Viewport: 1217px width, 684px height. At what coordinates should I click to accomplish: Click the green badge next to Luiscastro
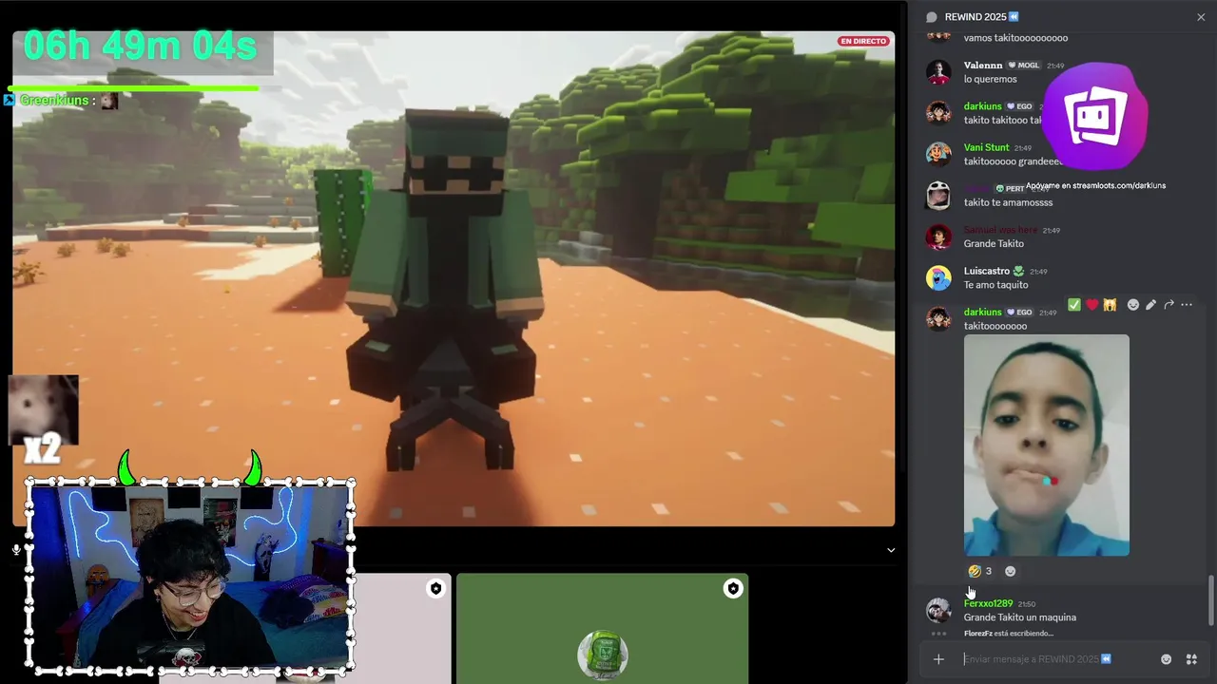pos(1018,271)
